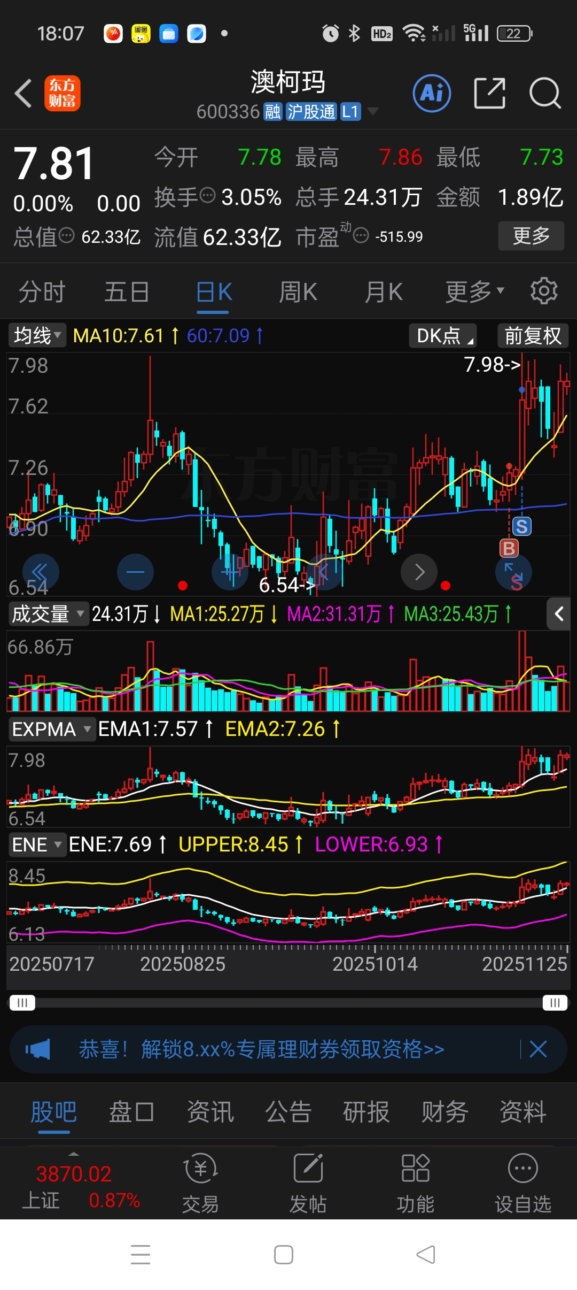Expand the stock title dropdown arrow
This screenshot has height=1290, width=577.
coord(372,111)
